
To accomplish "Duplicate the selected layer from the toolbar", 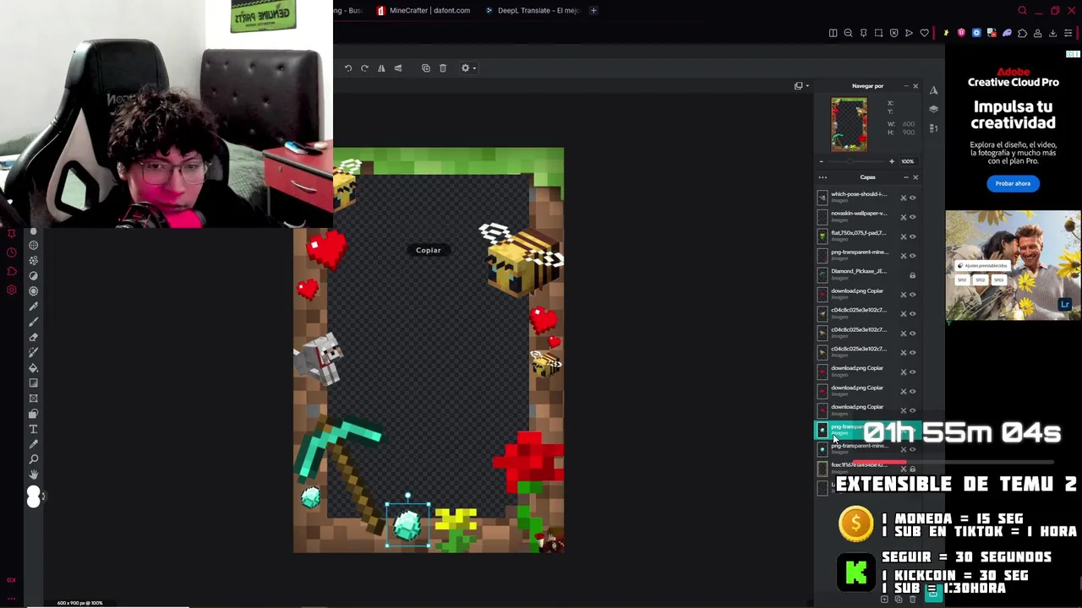I will point(426,68).
